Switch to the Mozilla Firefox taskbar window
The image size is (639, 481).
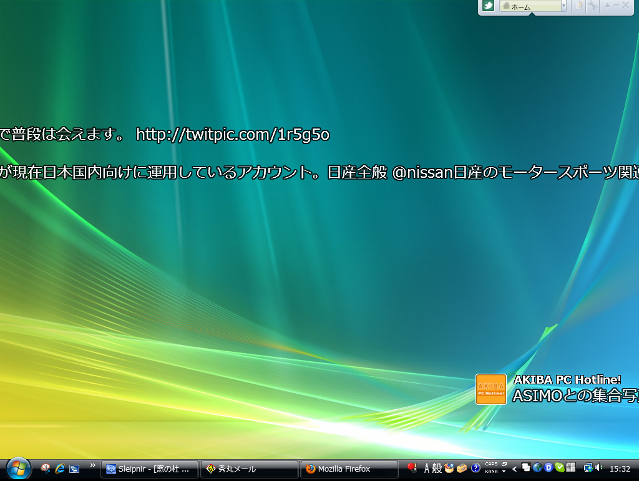click(349, 469)
